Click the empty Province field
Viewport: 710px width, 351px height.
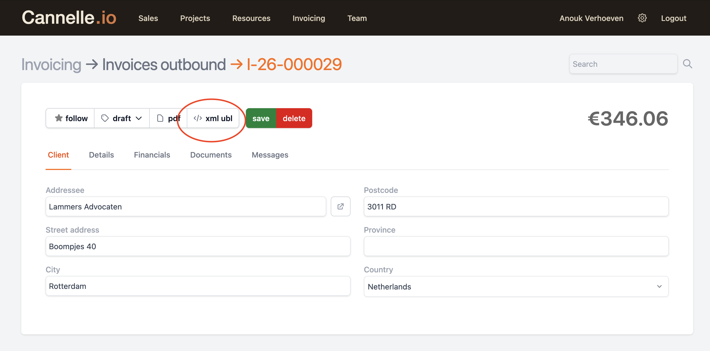point(516,246)
